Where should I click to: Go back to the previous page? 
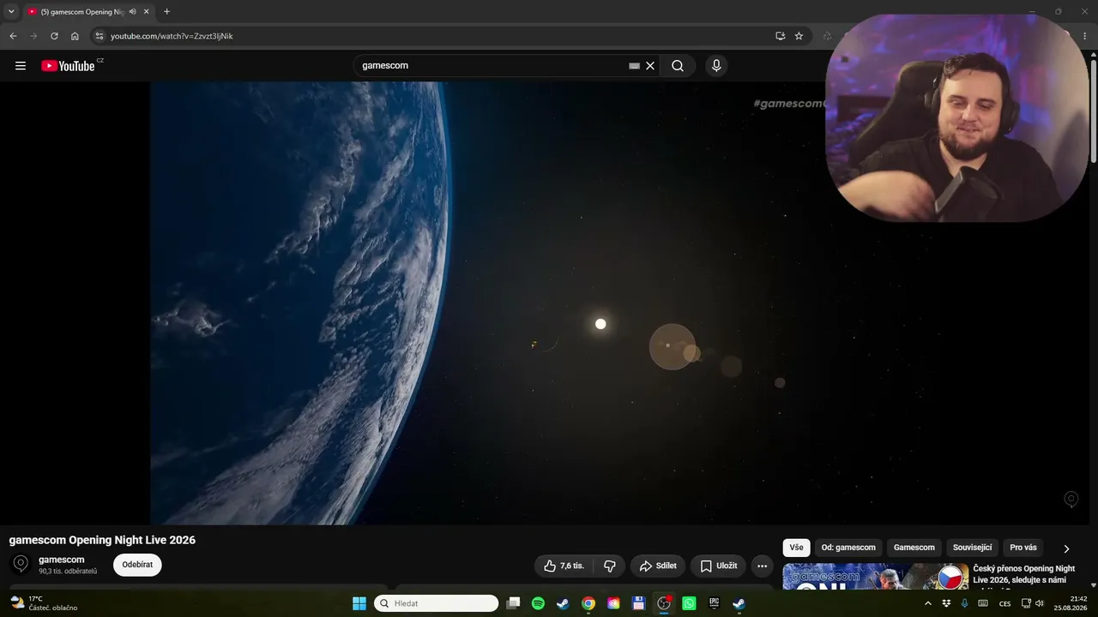13,36
